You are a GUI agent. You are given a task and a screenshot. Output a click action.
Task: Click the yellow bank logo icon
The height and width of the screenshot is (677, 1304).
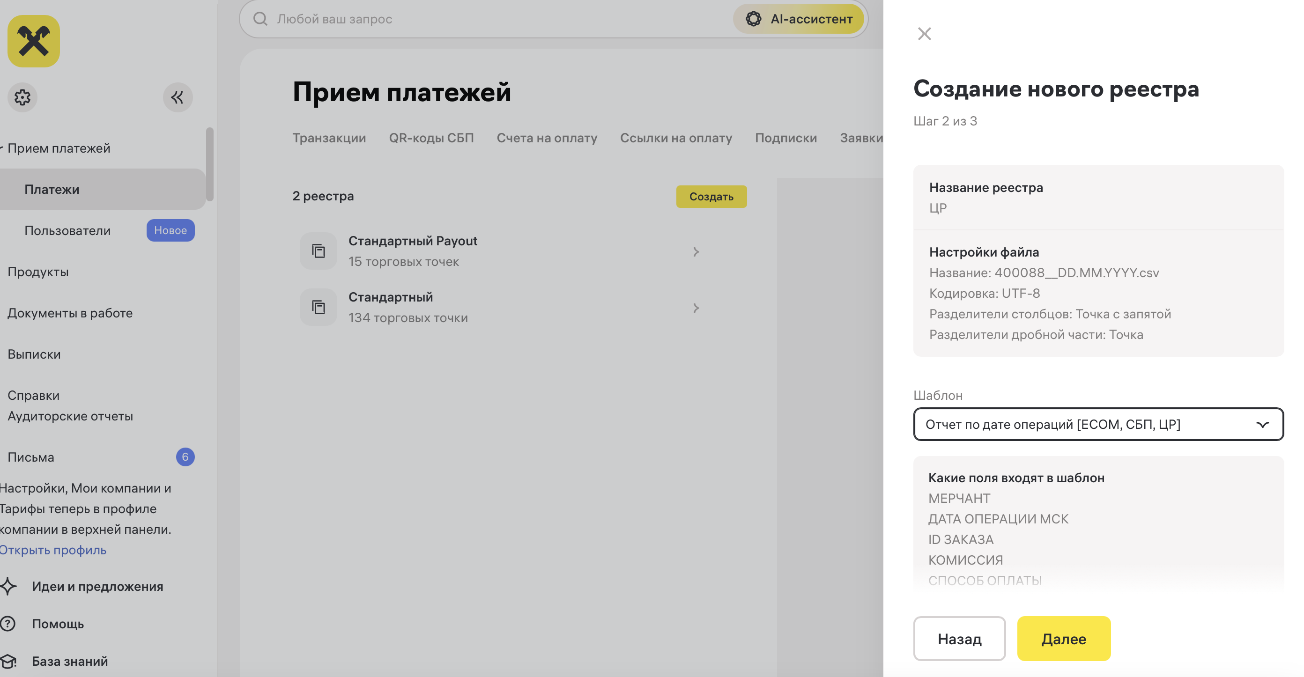point(33,41)
